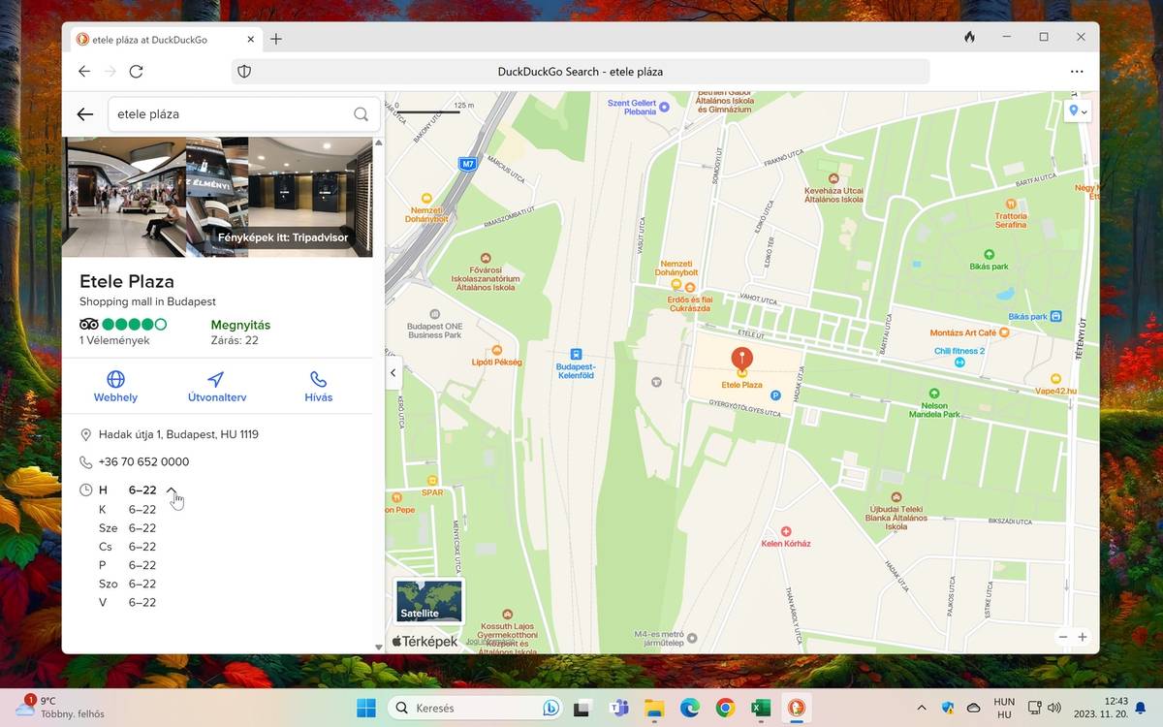
Task: Click the Lipóti Pékség map marker
Action: [x=497, y=350]
